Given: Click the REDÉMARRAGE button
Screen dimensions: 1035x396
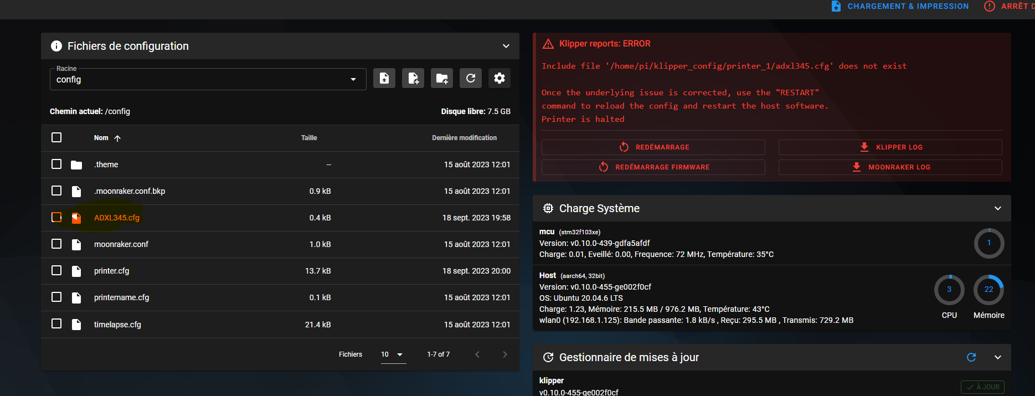Looking at the screenshot, I should click(653, 147).
